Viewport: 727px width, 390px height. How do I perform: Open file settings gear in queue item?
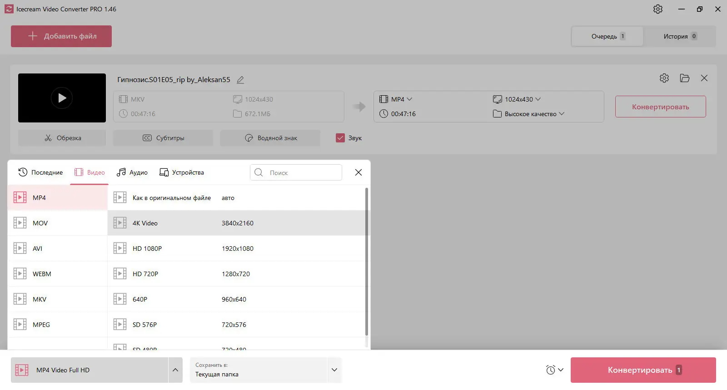(664, 78)
